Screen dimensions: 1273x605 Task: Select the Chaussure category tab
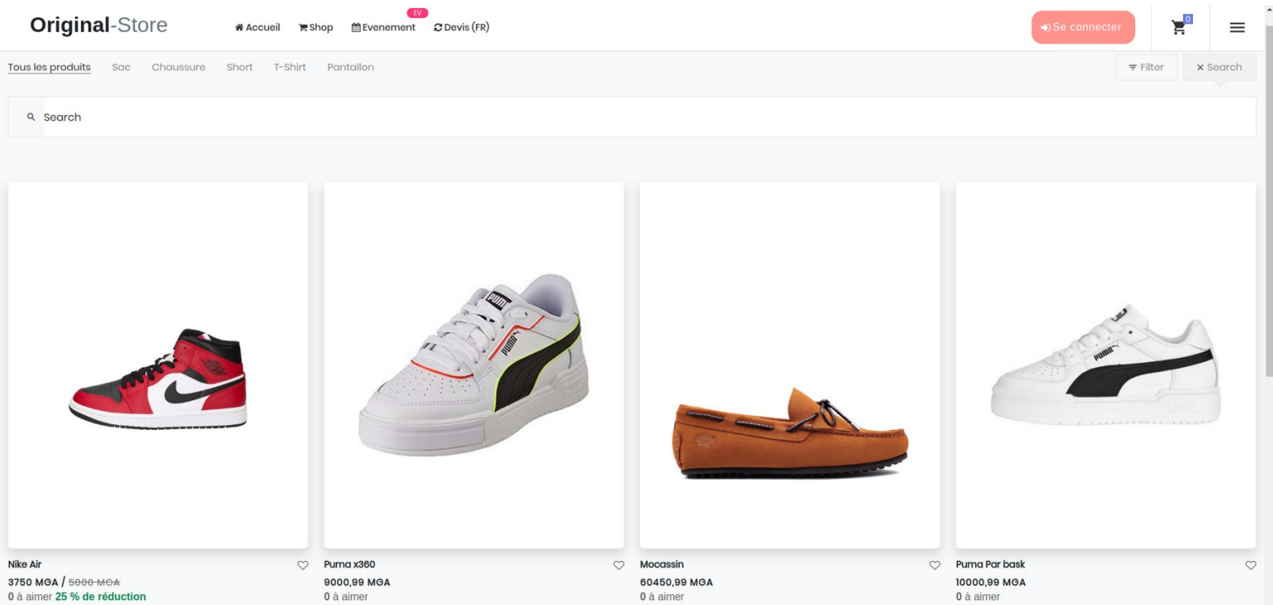(179, 68)
